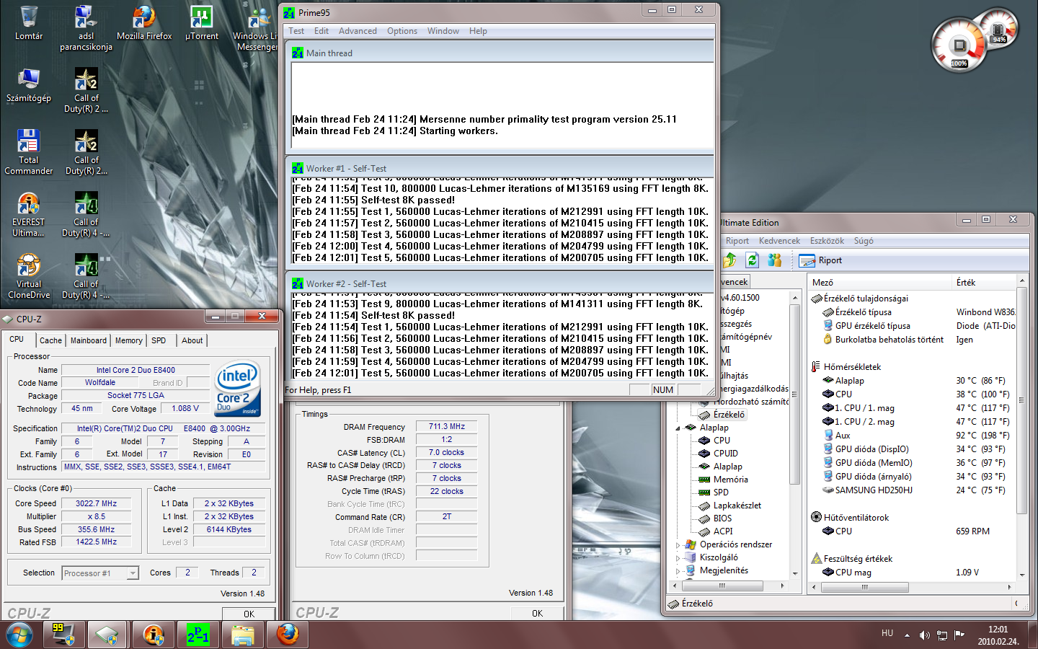The height and width of the screenshot is (649, 1038).
Task: Select the Érzékelő item in EVEREST tree
Action: click(729, 415)
